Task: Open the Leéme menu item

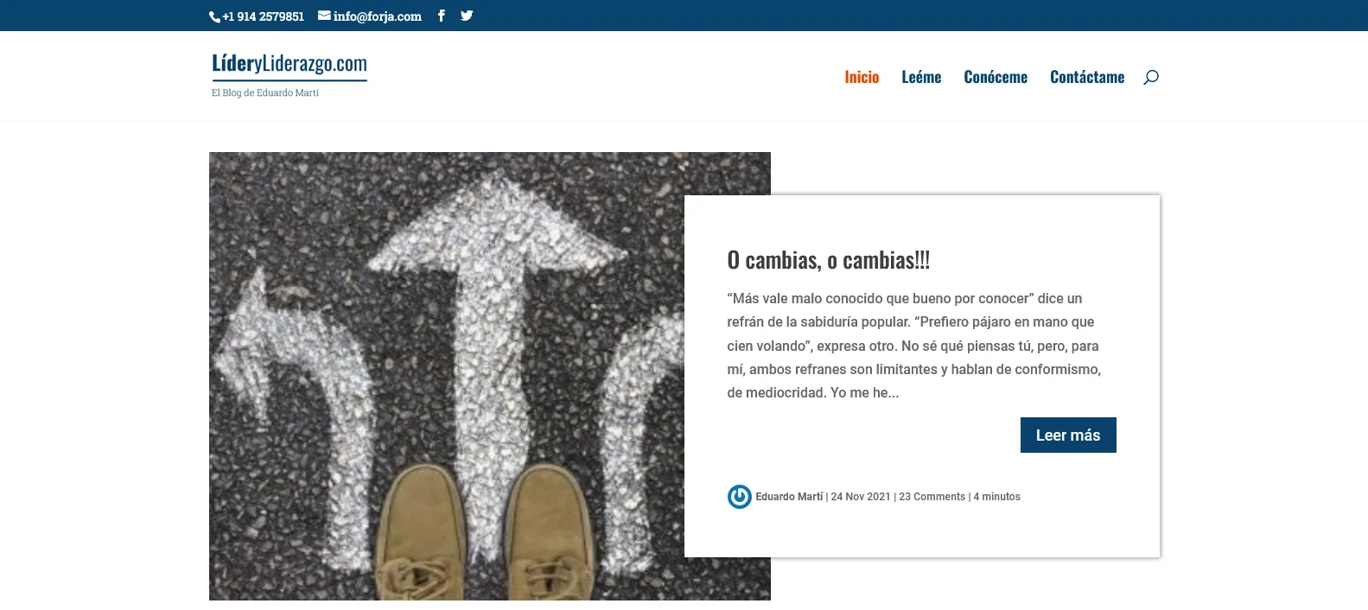Action: [920, 77]
